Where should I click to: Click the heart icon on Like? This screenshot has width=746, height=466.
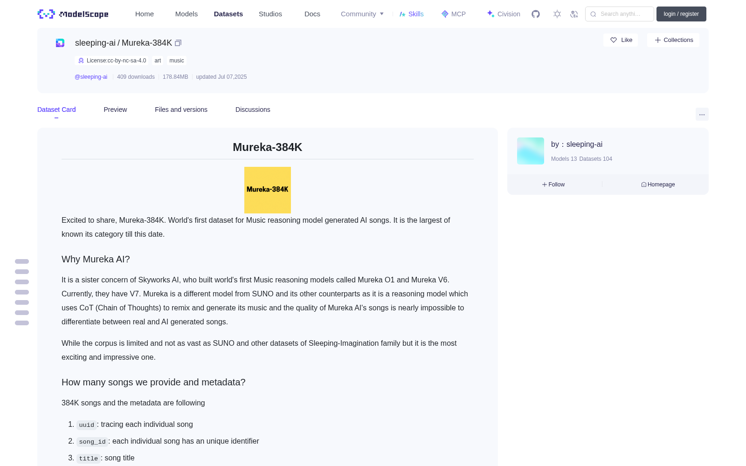click(614, 40)
